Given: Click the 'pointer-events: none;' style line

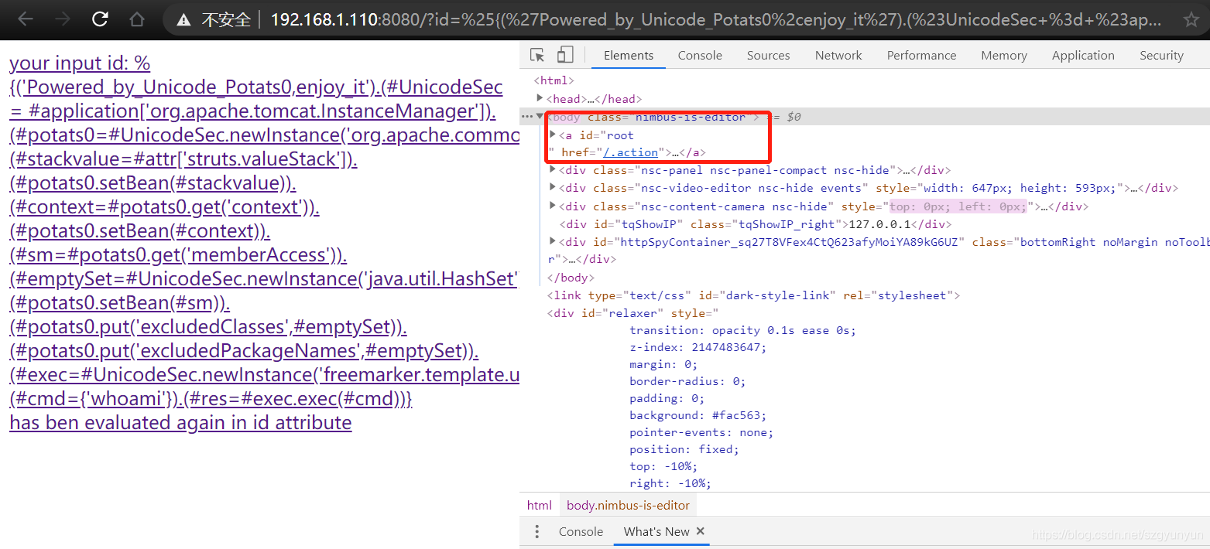Looking at the screenshot, I should click(701, 432).
